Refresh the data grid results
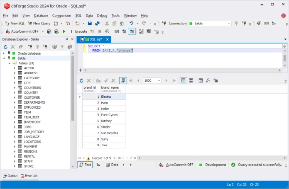 point(81,80)
